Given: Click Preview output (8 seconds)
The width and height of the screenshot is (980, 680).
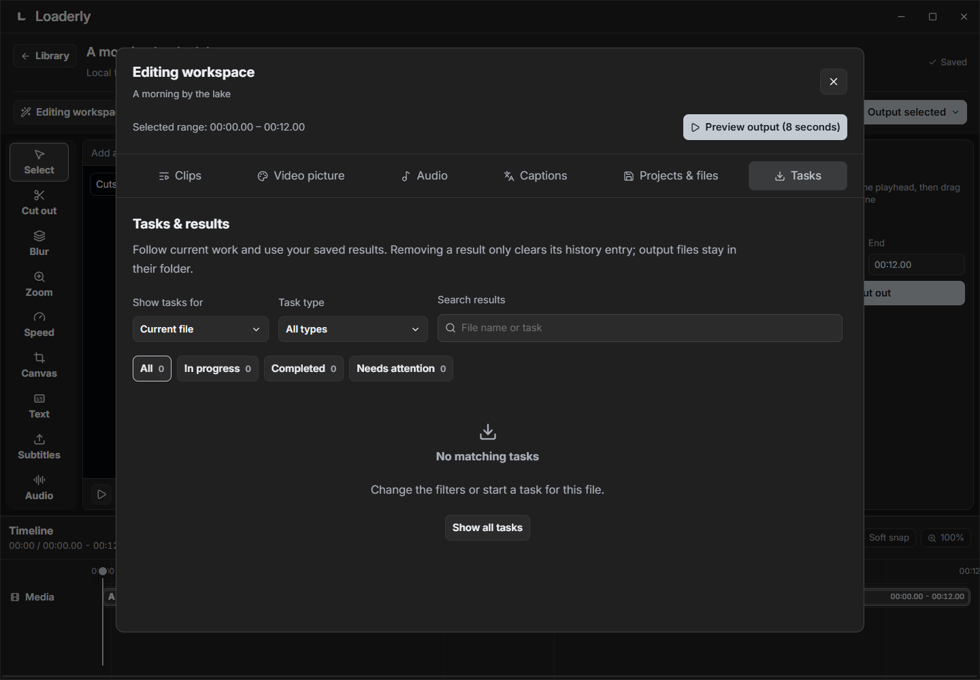Looking at the screenshot, I should point(765,127).
